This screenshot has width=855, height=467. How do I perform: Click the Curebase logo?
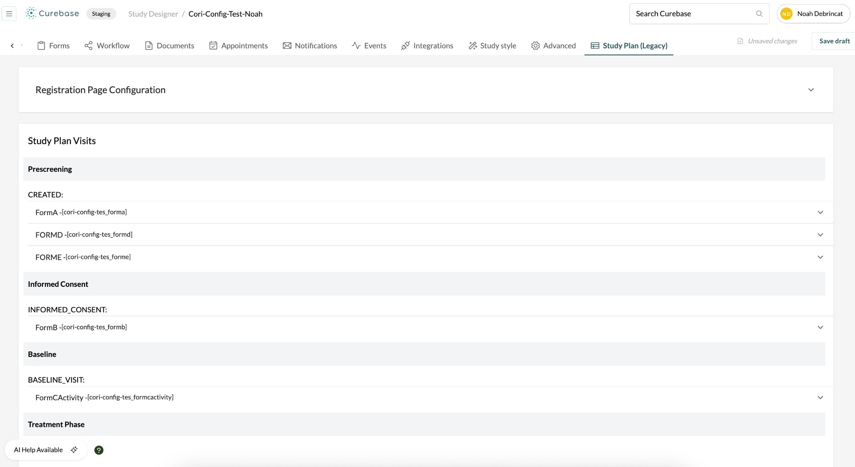52,13
